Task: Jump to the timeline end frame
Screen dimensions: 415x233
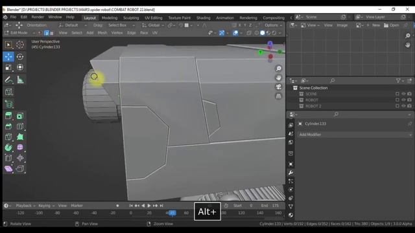Action: click(161, 206)
